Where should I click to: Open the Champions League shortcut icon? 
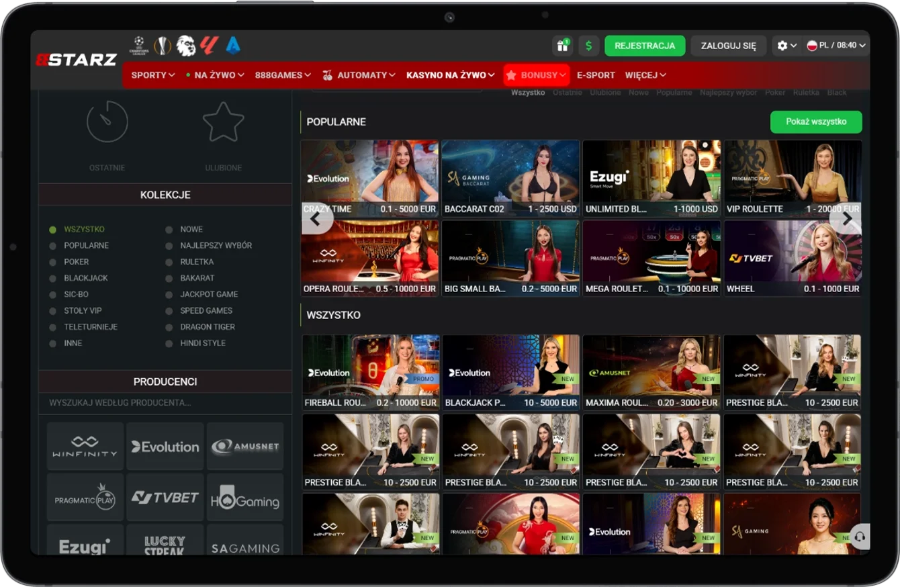click(139, 46)
